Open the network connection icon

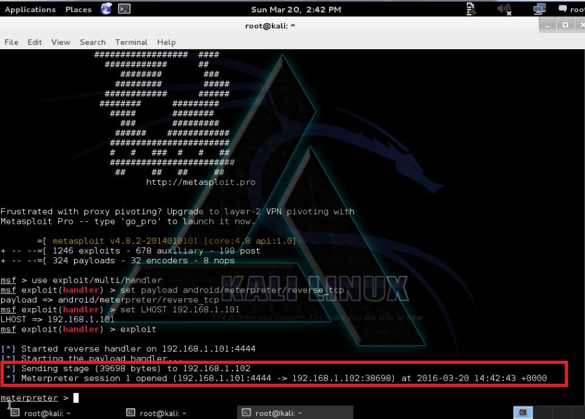539,9
